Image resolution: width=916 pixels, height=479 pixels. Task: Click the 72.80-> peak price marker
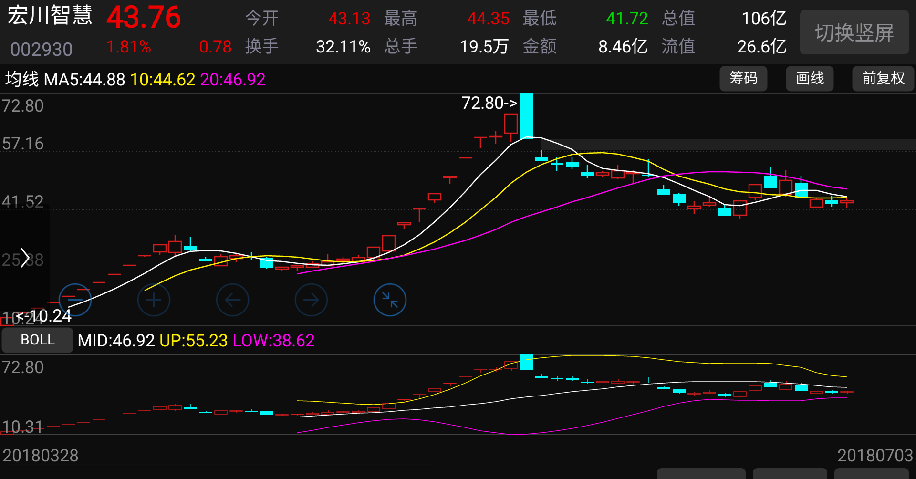pyautogui.click(x=489, y=103)
